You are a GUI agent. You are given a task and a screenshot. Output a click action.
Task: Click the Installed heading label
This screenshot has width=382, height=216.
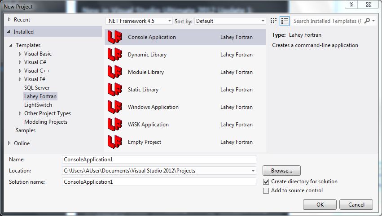(x=24, y=32)
